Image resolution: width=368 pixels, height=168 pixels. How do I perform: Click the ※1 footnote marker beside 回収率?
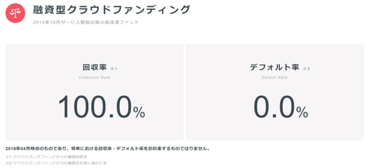[x=114, y=69]
